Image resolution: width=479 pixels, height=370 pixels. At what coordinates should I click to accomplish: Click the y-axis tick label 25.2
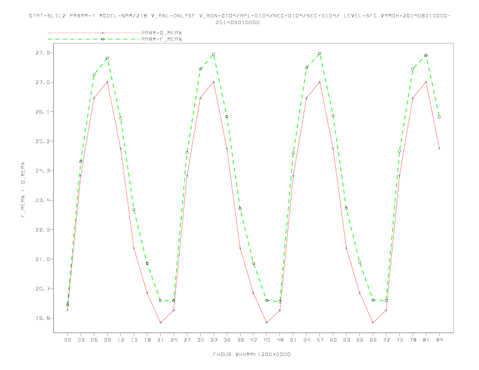(42, 141)
